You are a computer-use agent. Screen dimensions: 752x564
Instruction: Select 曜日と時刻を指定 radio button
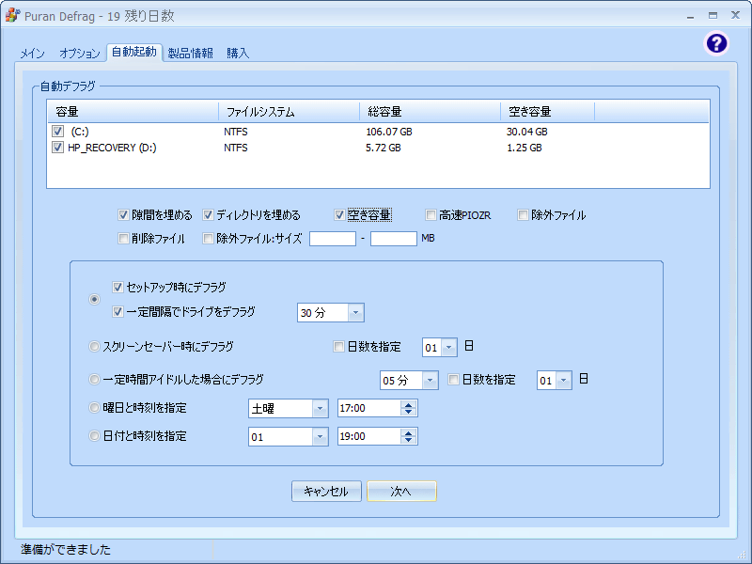click(x=95, y=408)
